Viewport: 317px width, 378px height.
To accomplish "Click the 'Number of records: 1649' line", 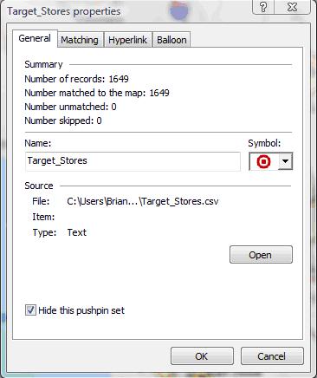I will coord(76,79).
